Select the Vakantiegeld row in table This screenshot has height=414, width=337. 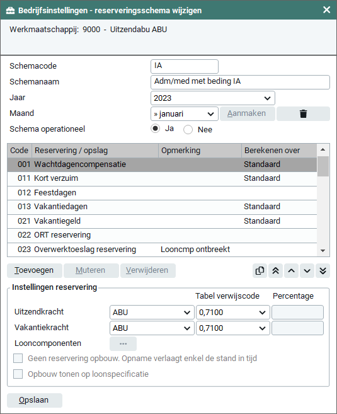[162, 221]
